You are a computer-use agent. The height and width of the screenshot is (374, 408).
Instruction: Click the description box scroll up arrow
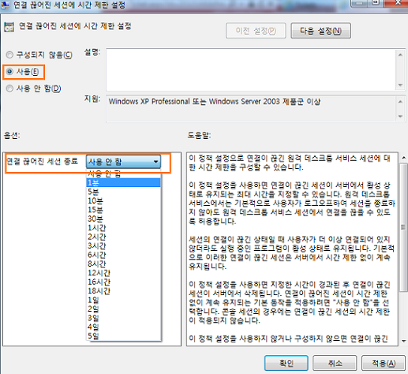[x=400, y=54]
